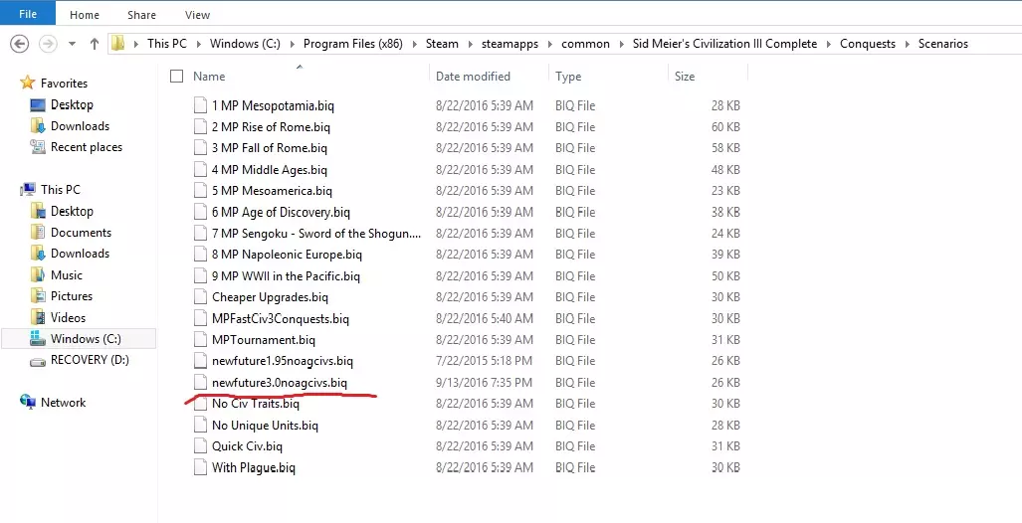Select the No Civ Traits.biq file name
This screenshot has width=1022, height=523.
point(256,404)
